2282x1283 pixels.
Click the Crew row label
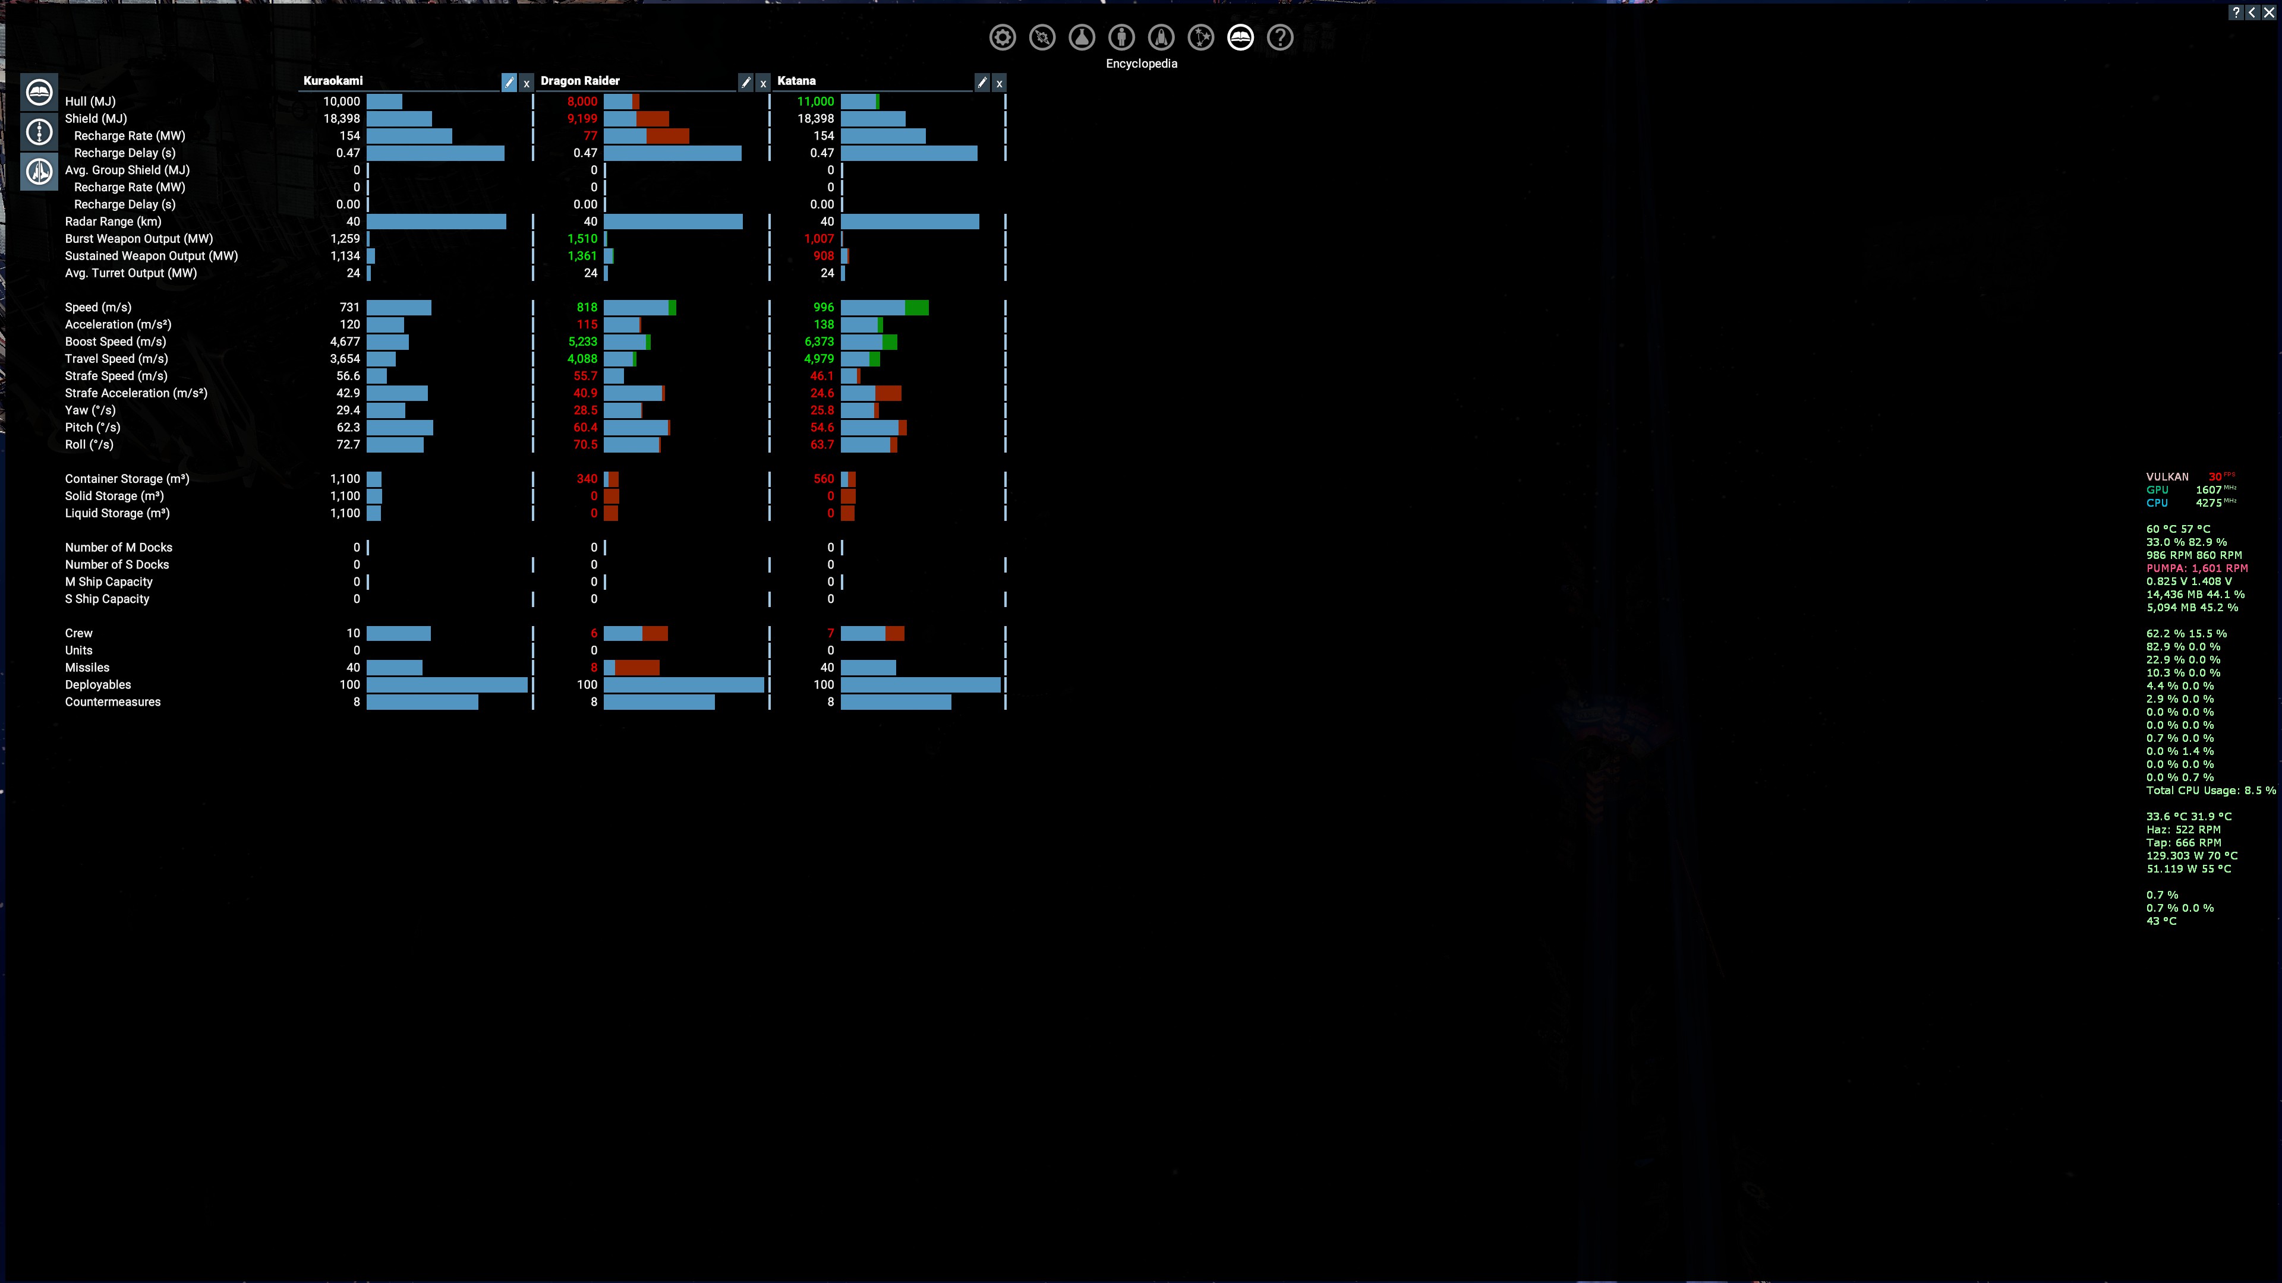(79, 633)
